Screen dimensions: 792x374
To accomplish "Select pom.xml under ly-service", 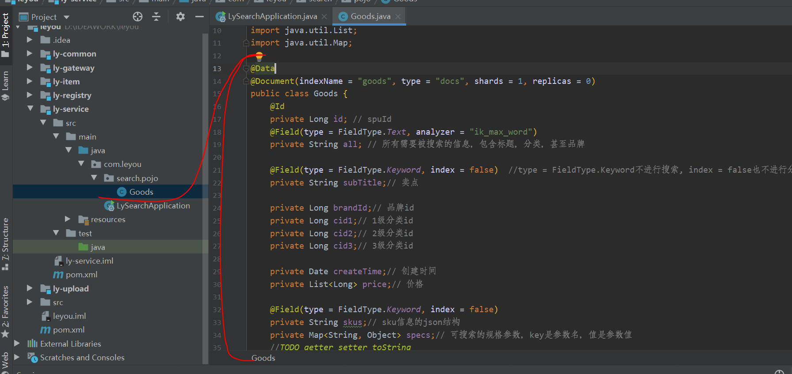I will point(81,275).
